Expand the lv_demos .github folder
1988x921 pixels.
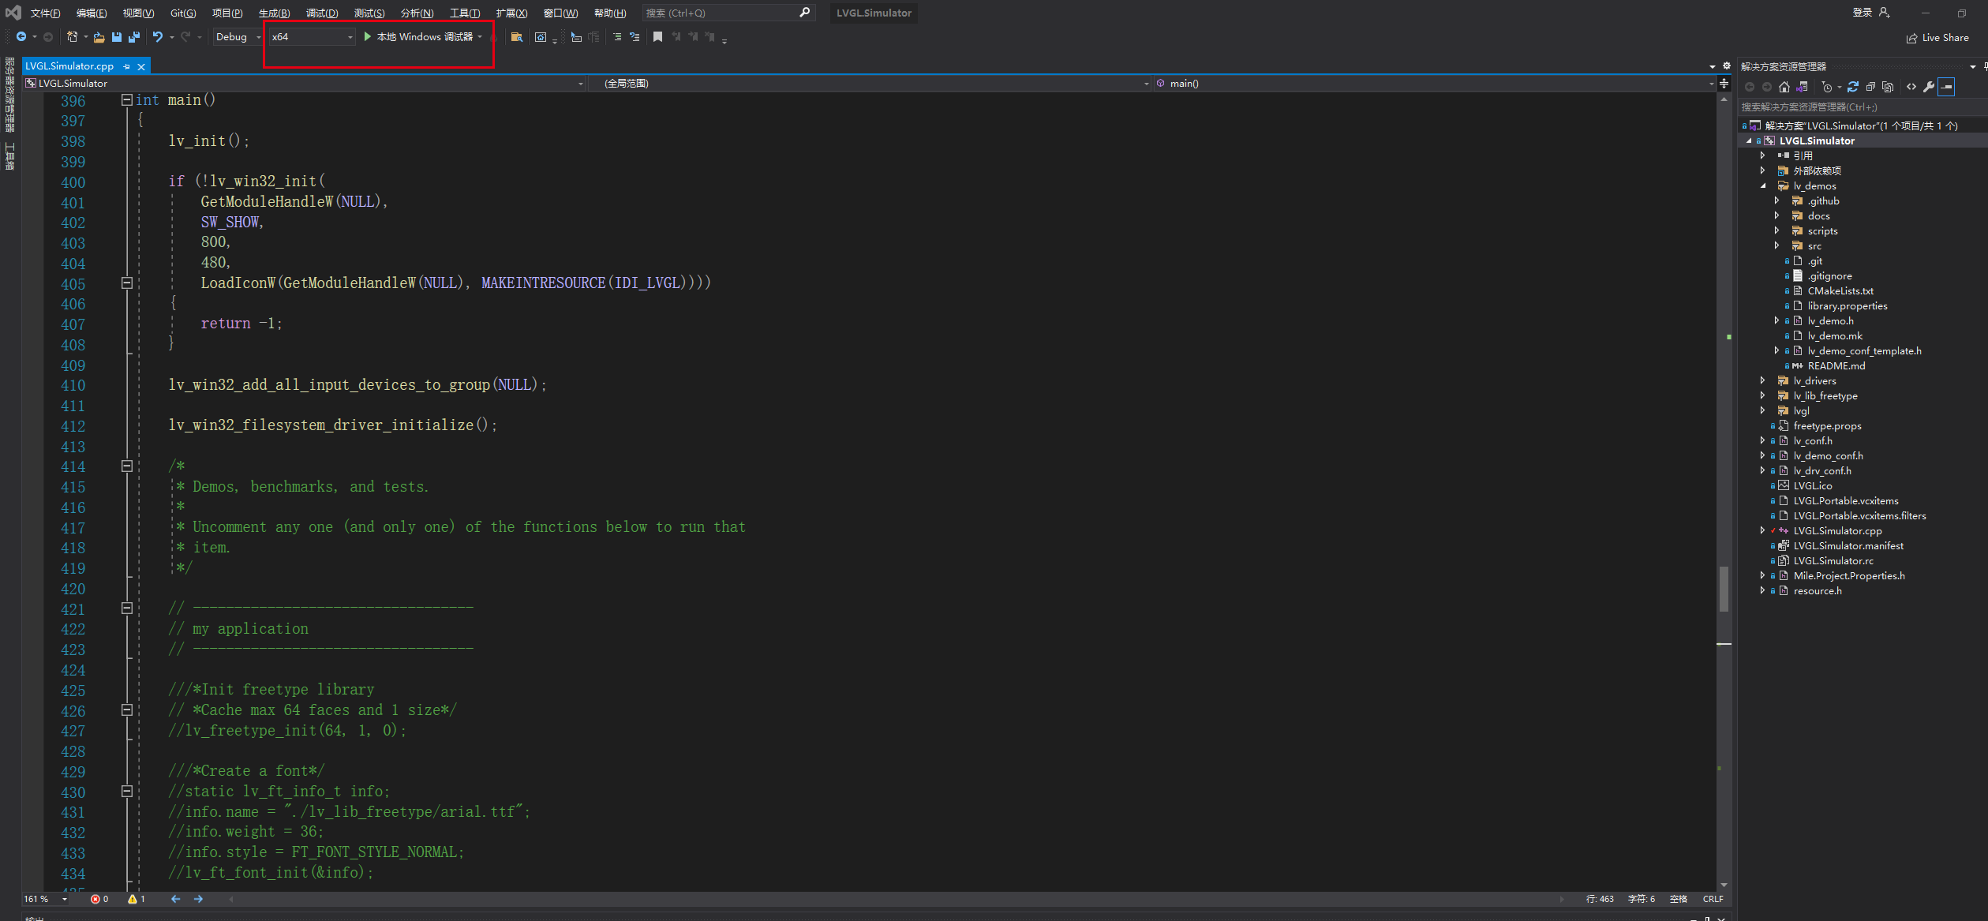tap(1776, 200)
